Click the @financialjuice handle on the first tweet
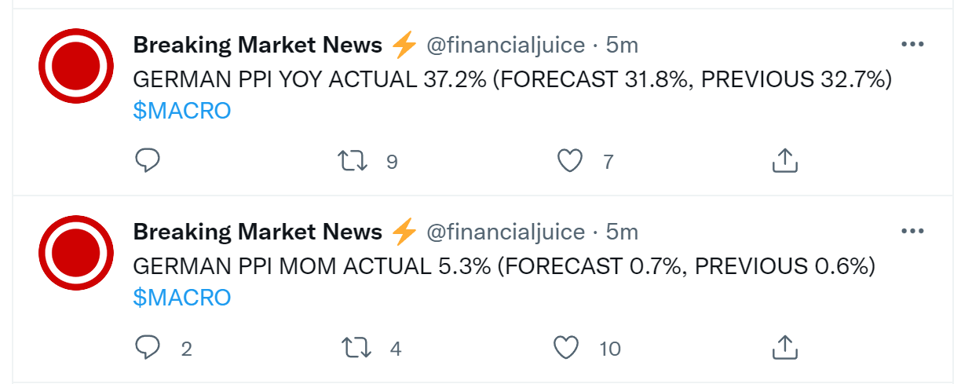 (x=506, y=46)
